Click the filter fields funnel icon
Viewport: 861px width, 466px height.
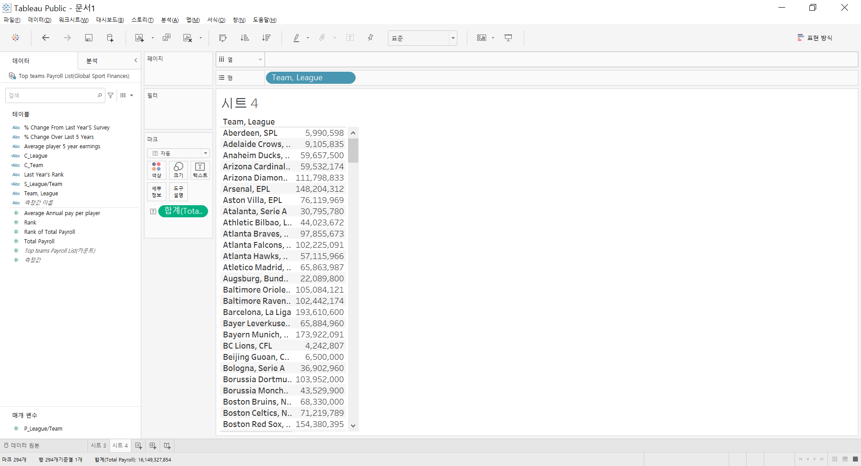click(110, 95)
